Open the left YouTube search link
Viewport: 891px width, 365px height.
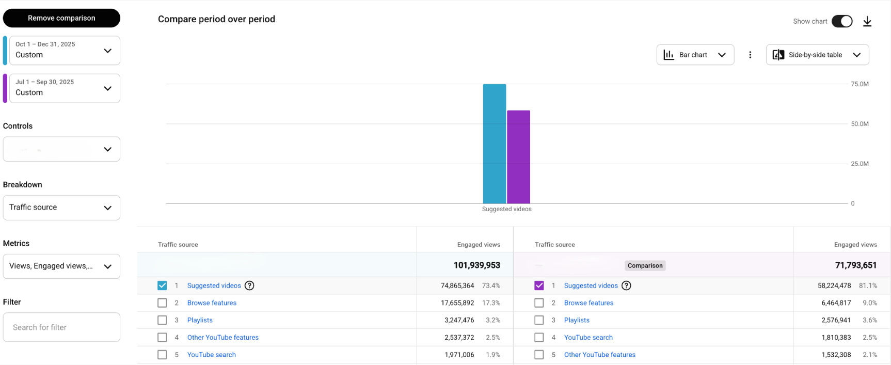(x=211, y=355)
